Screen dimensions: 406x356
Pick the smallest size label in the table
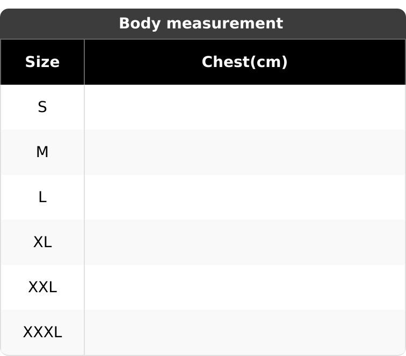pyautogui.click(x=42, y=107)
